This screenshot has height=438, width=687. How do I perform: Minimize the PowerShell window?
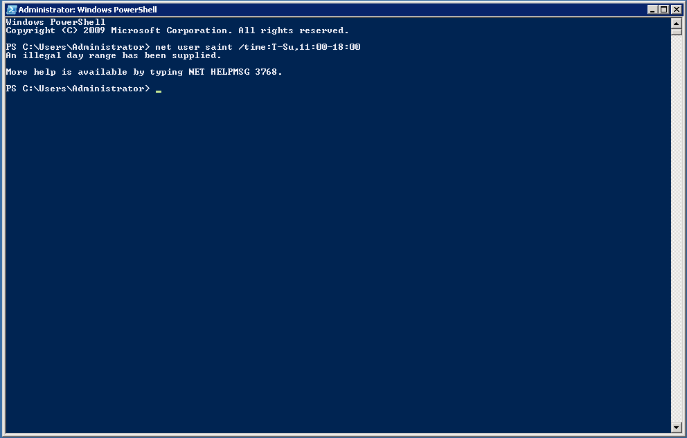(653, 9)
